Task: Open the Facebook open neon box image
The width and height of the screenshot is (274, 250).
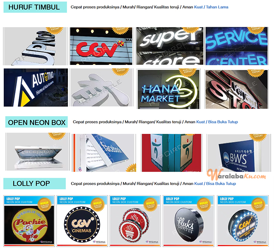Action: (104, 153)
